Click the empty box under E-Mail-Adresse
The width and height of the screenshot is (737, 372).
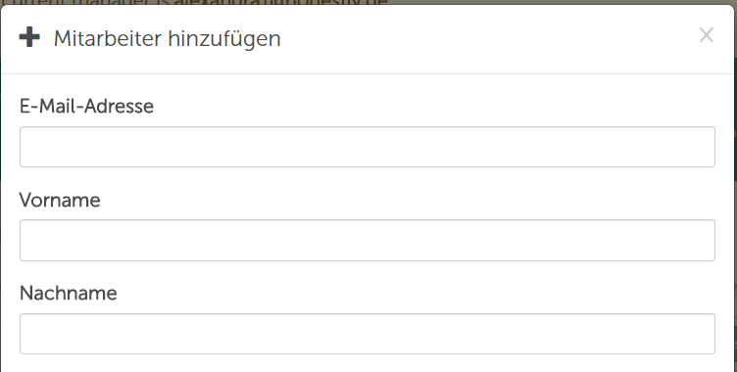[368, 147]
